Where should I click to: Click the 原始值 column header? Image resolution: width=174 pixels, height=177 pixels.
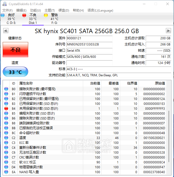pyautogui.click(x=152, y=83)
